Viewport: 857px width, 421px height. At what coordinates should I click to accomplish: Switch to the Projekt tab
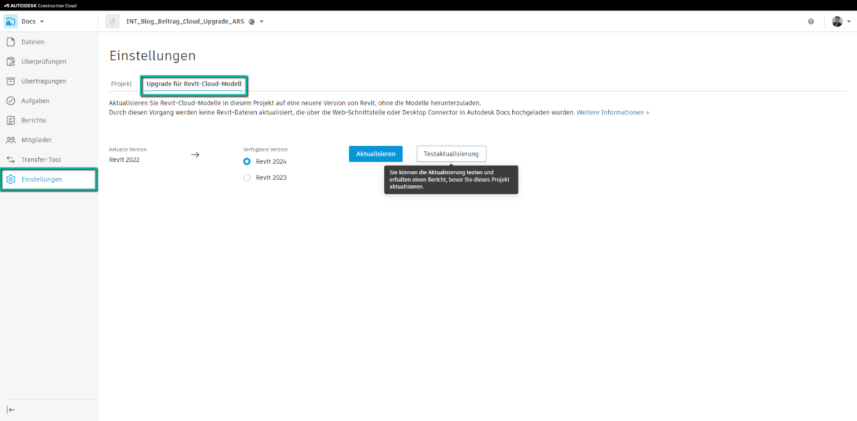coord(121,83)
